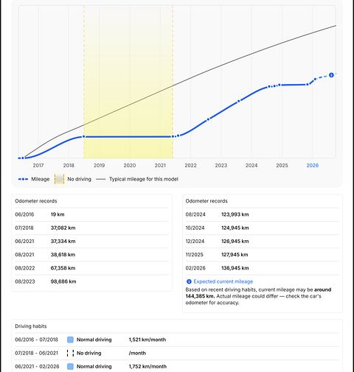Viewport: 354px width, 372px height.
Task: Click the 2017 year label on chart axis
Action: [38, 166]
